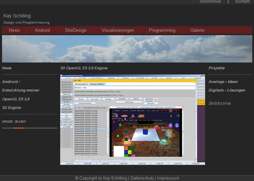Open the Impressum footer link
The image size is (254, 181).
168,178
